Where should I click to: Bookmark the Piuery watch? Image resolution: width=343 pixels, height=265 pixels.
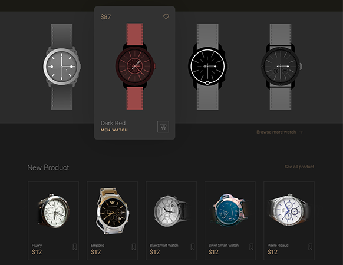75,247
